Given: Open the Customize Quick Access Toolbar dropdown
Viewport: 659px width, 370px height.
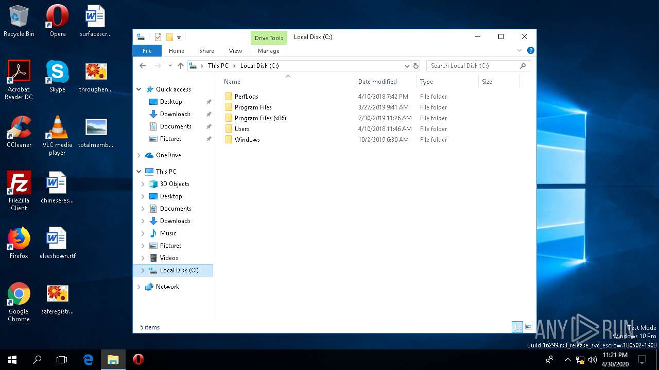Looking at the screenshot, I should [179, 37].
